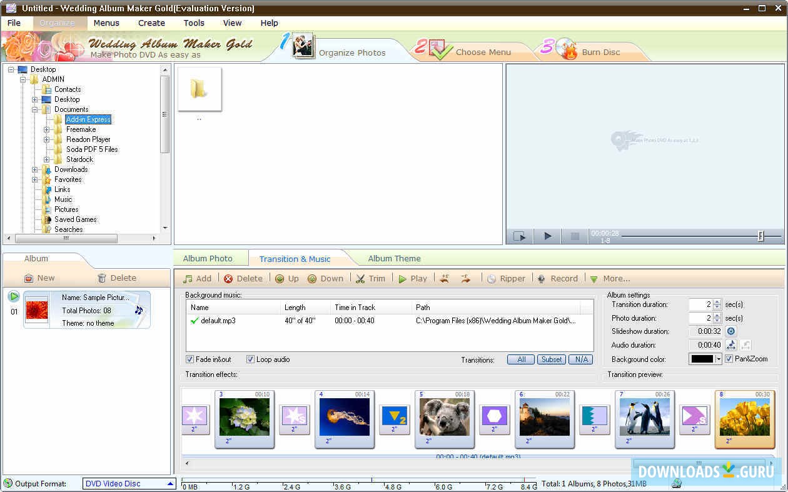This screenshot has height=492, width=788.
Task: Click the randomize transitions icon left of Ripper
Action: click(444, 279)
